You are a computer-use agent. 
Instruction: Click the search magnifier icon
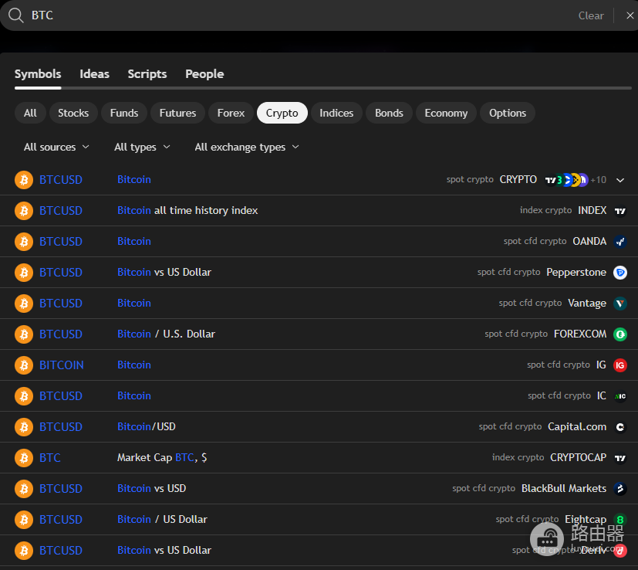point(16,15)
